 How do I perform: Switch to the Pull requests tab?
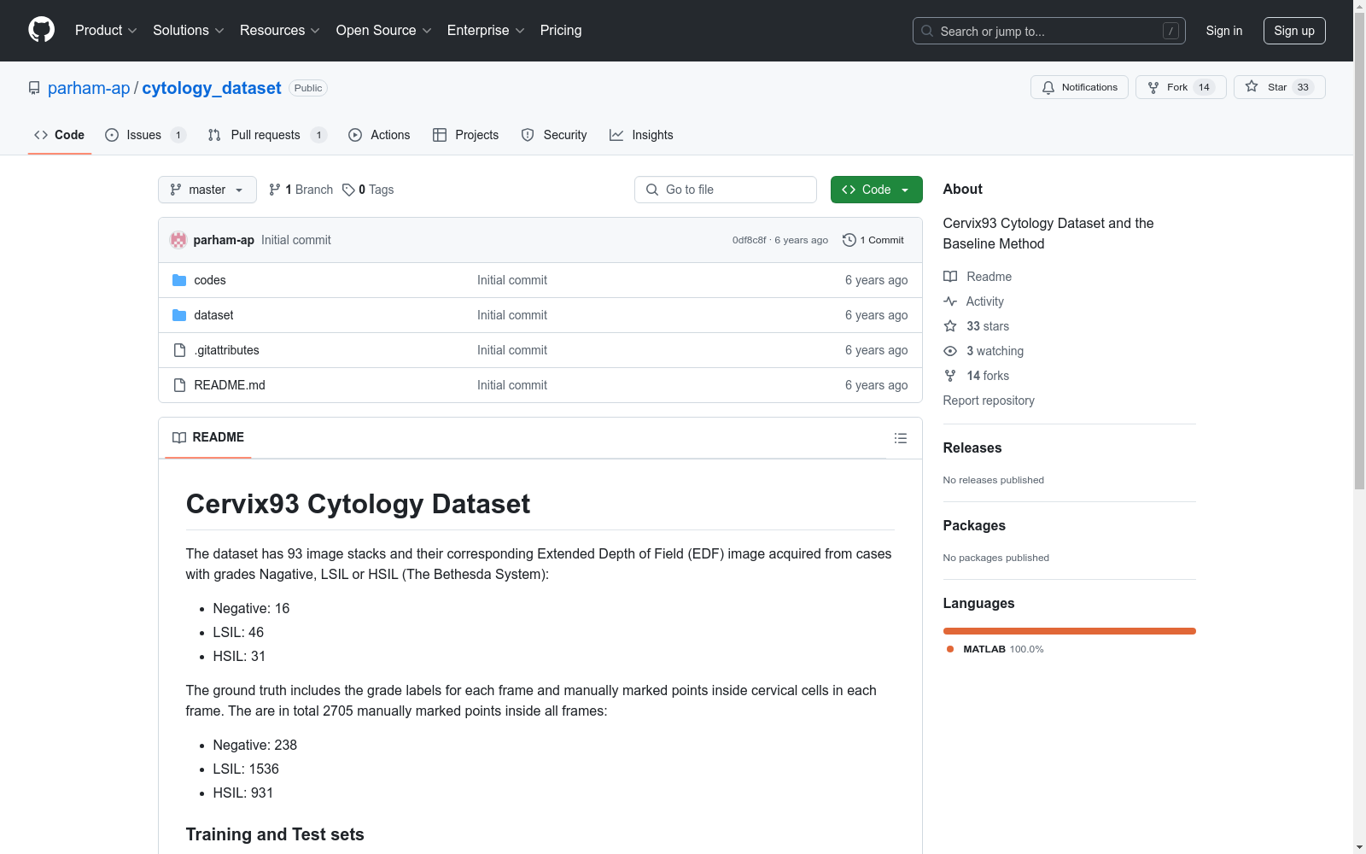(x=267, y=135)
